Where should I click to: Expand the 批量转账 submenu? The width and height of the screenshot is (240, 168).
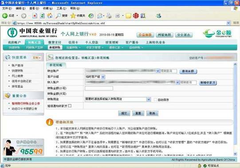(74, 47)
